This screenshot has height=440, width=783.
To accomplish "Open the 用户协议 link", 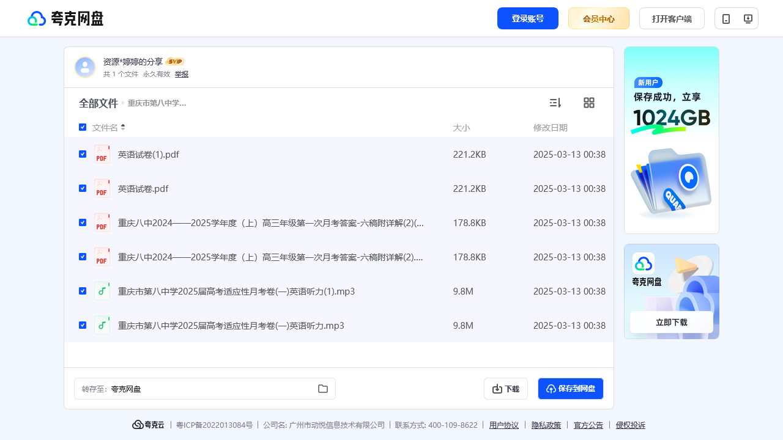I will click(504, 425).
